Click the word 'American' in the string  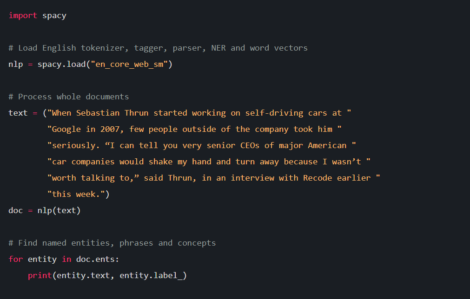point(327,146)
